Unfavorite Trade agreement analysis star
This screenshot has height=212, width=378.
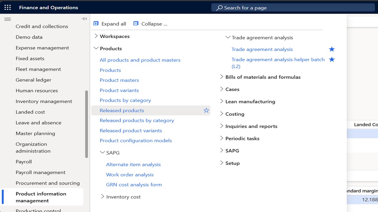[x=332, y=49]
